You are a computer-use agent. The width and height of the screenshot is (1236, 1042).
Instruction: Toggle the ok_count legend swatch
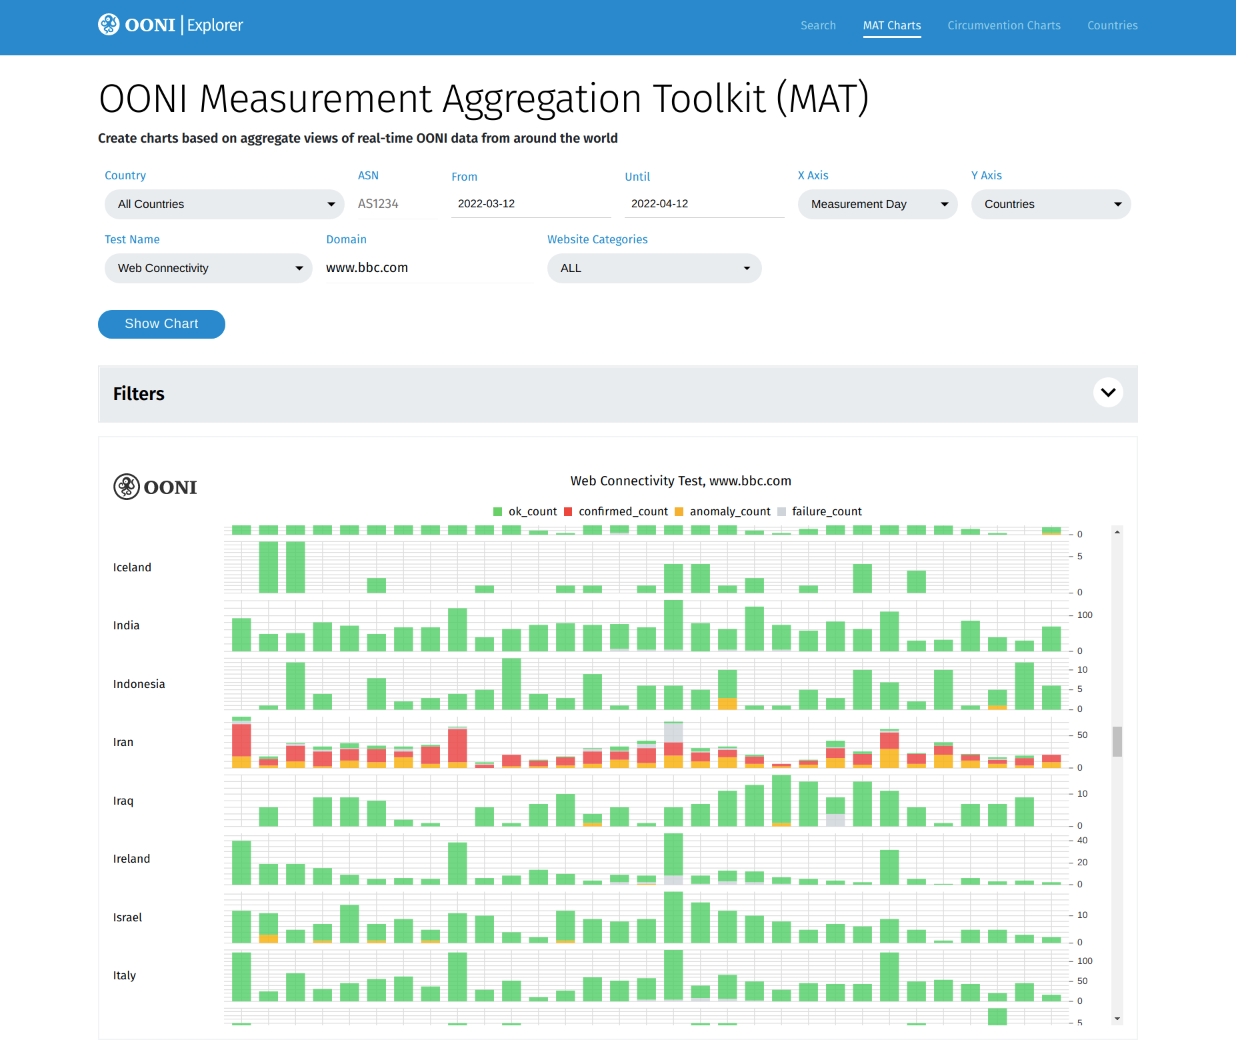click(x=497, y=512)
